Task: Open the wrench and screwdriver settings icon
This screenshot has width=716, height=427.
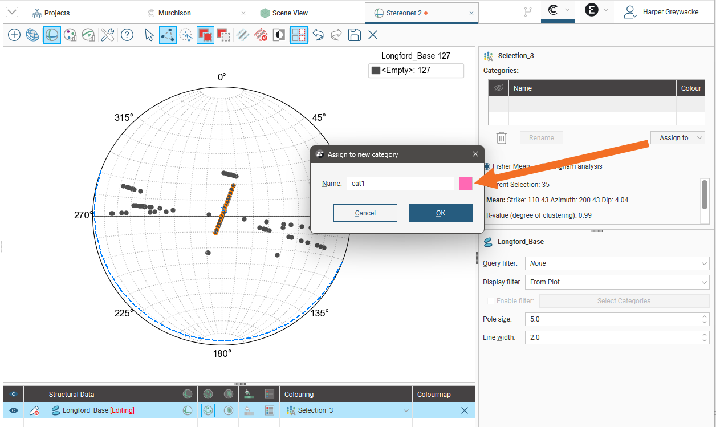Action: (x=108, y=35)
